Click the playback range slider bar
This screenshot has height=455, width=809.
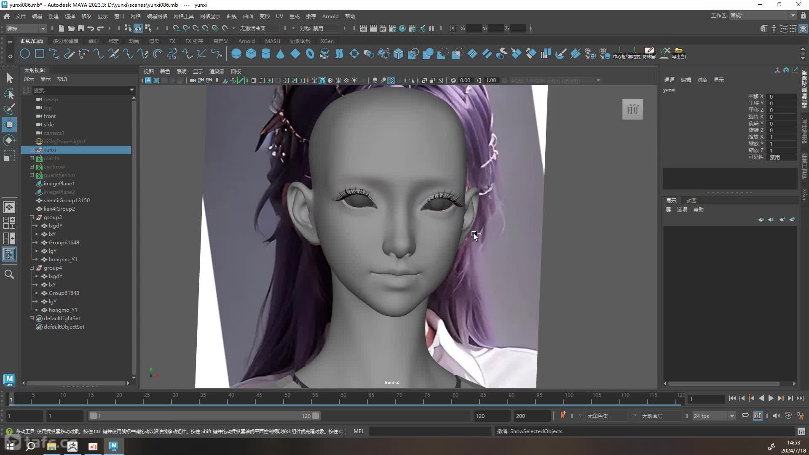click(204, 416)
